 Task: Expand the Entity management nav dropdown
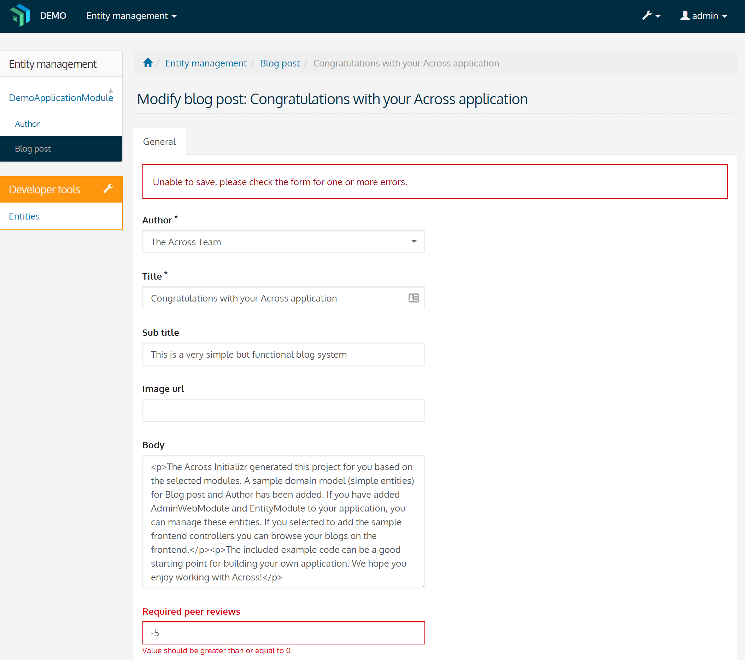tap(130, 16)
